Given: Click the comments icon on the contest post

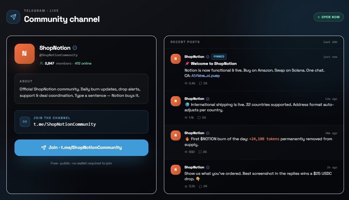Looking at the screenshot, I should click(200, 186).
